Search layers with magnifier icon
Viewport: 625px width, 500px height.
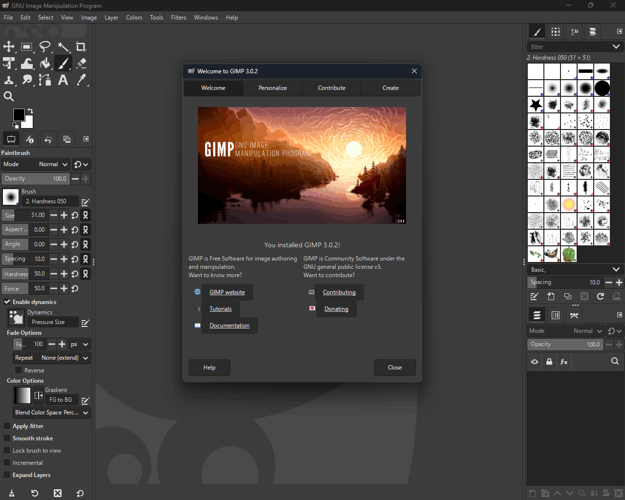coord(615,361)
